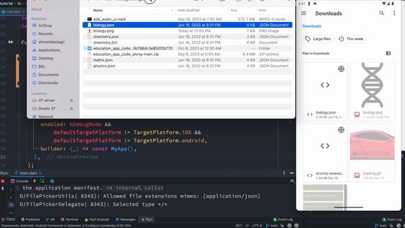Open the Event Log in status bar
This screenshot has height=228, width=405.
[x=283, y=220]
